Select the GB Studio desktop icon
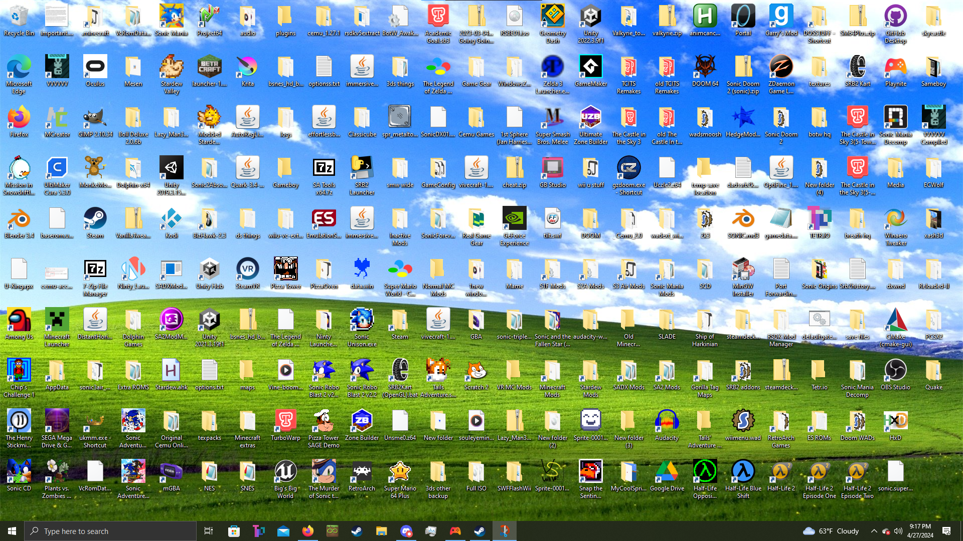The height and width of the screenshot is (541, 963). point(553,172)
